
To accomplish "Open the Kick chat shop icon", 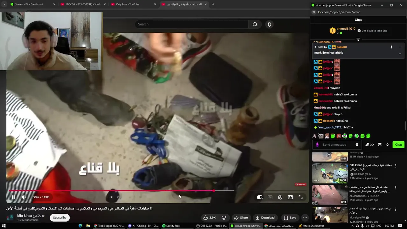I will click(x=380, y=145).
